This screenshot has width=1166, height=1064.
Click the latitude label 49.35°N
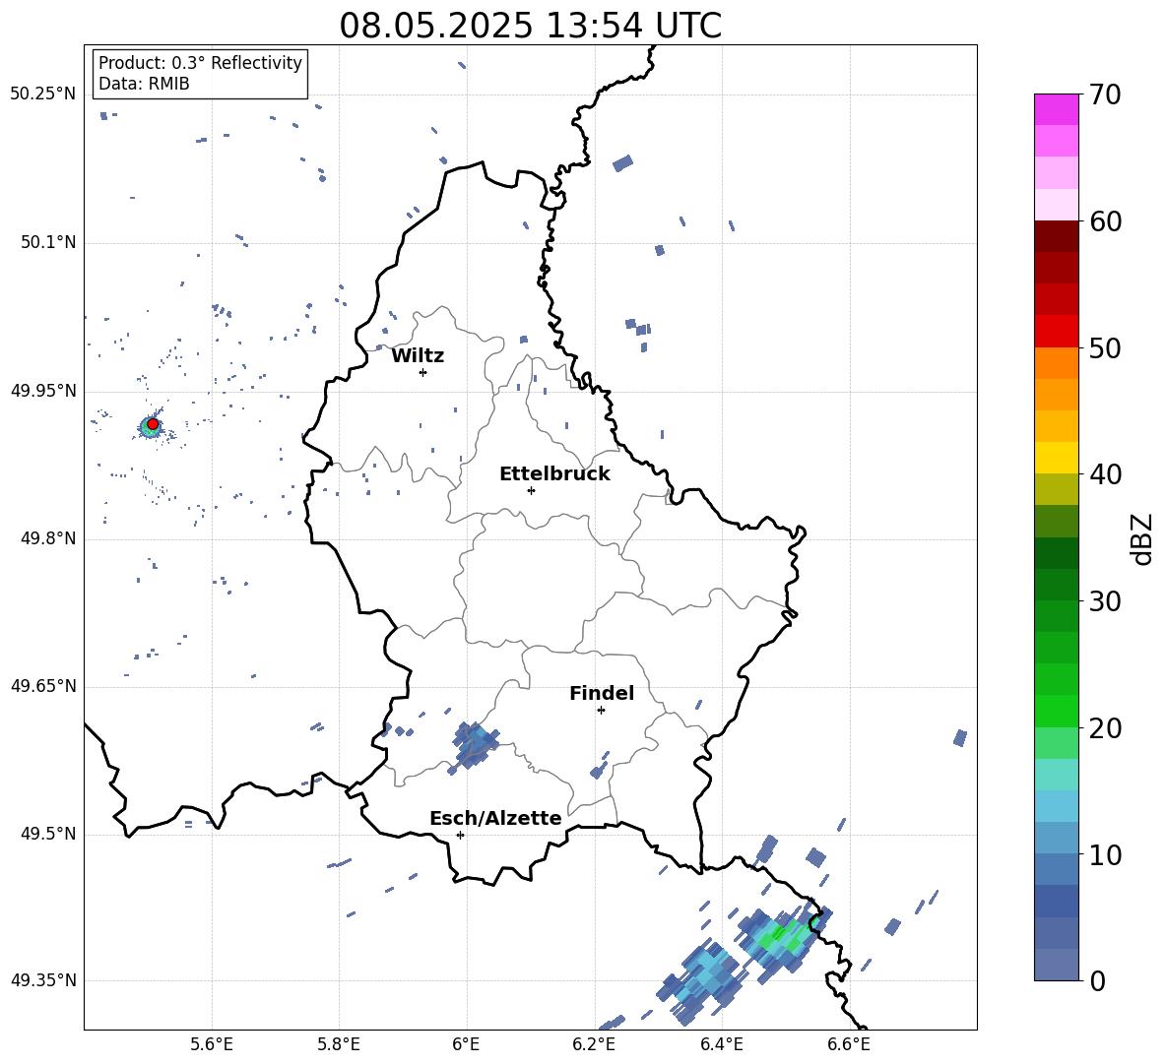43,980
